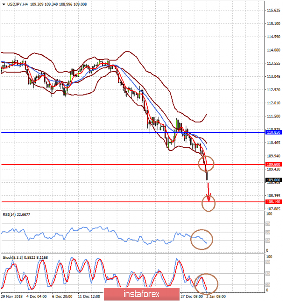Viewport: 283px width, 301px height.
Task: Click the 114.080 value on price axis
Action: pyautogui.click(x=272, y=50)
